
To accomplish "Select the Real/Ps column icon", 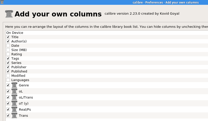I will tap(14, 109).
